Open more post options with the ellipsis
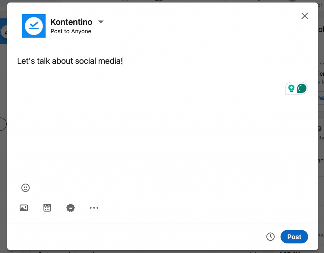Screen dimensions: 324x253 click(x=94, y=208)
